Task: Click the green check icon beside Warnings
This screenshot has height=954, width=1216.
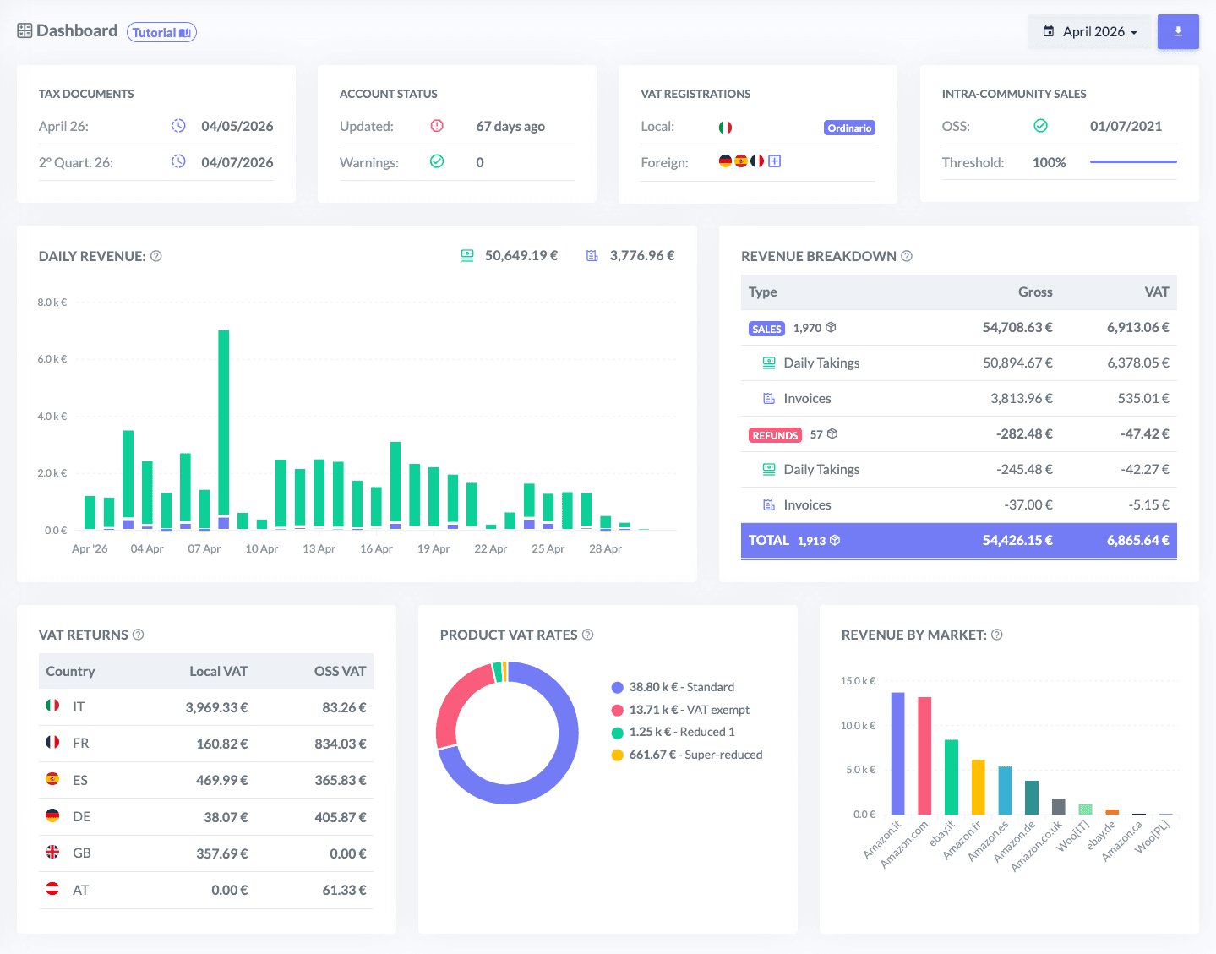Action: 437,161
